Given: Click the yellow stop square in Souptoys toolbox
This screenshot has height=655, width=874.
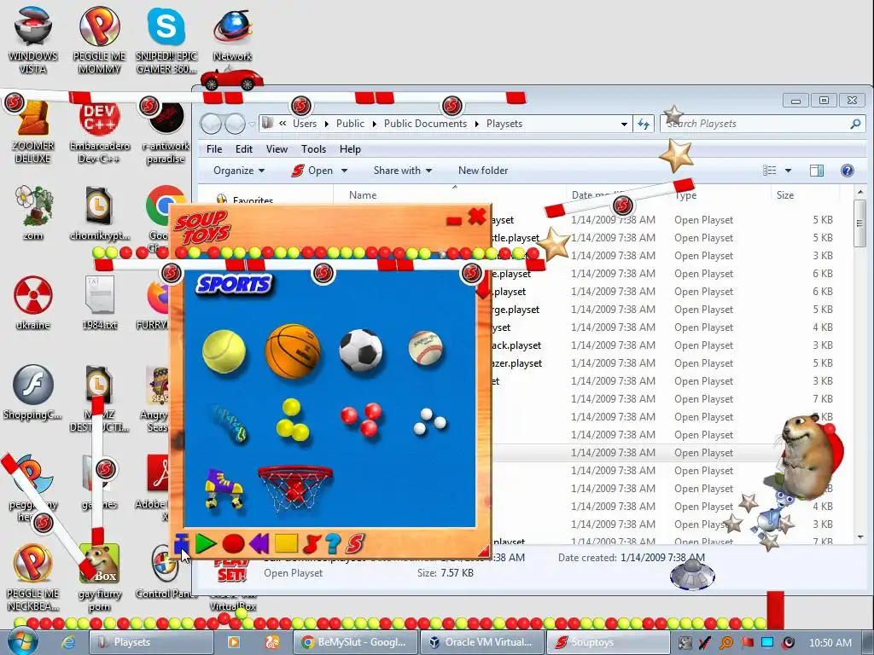Looking at the screenshot, I should pos(287,543).
